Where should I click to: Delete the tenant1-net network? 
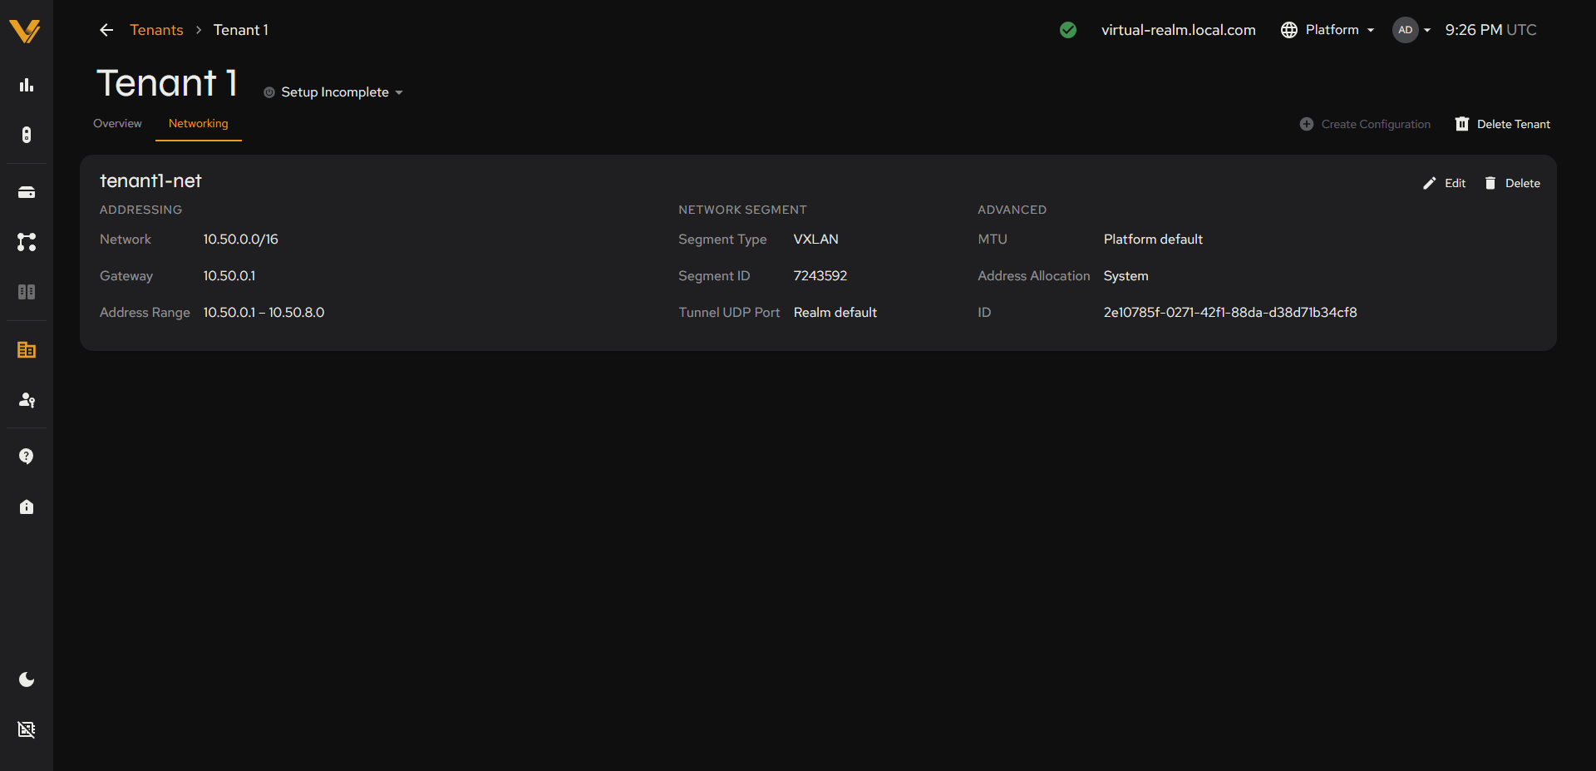(x=1512, y=183)
